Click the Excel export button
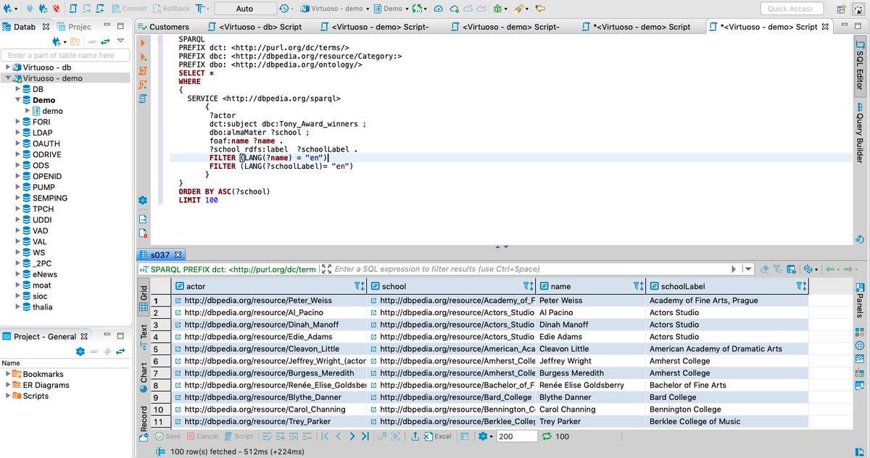This screenshot has width=870, height=458. (x=439, y=436)
